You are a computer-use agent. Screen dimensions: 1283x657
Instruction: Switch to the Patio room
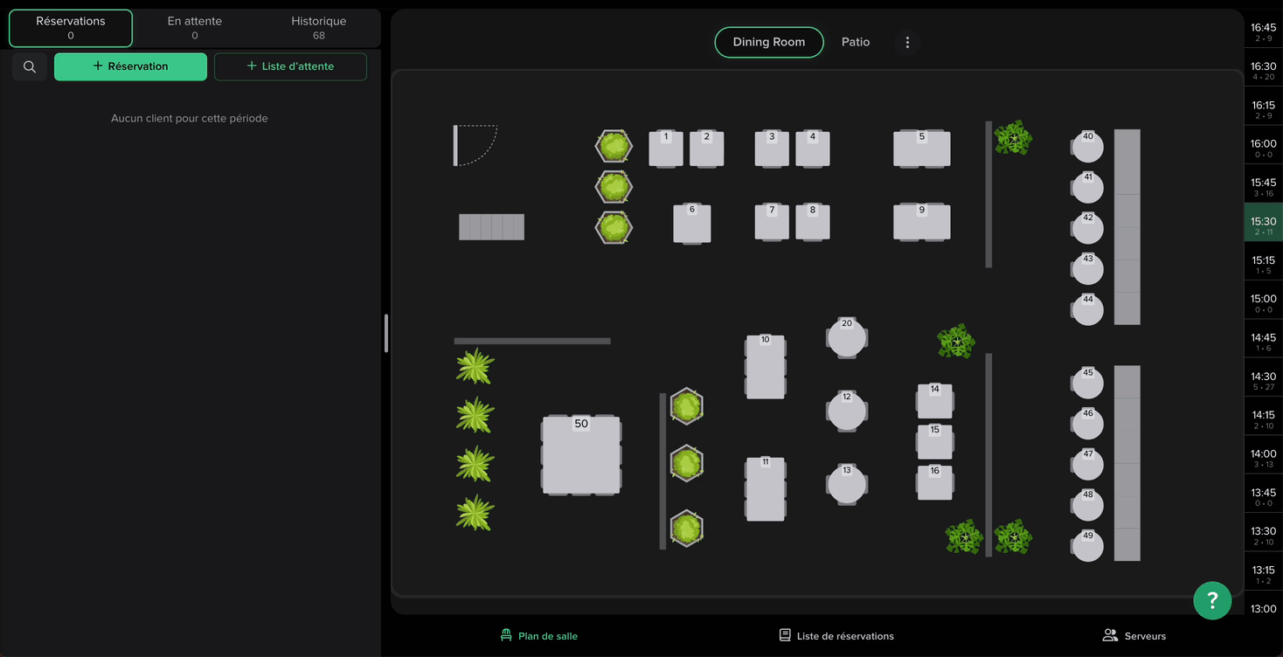pyautogui.click(x=855, y=42)
